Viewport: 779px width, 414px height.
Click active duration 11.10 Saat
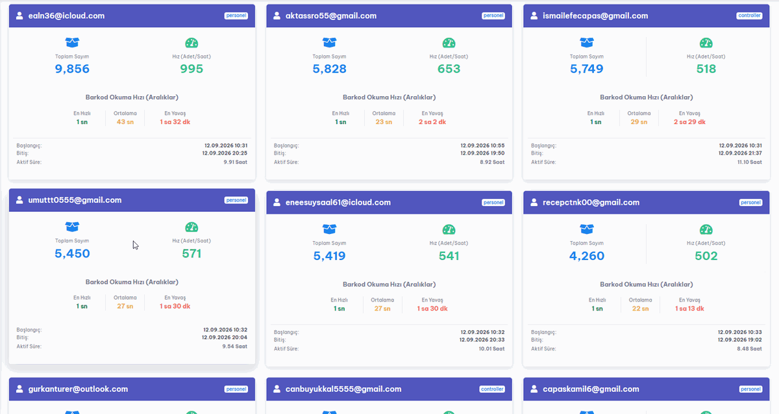749,162
